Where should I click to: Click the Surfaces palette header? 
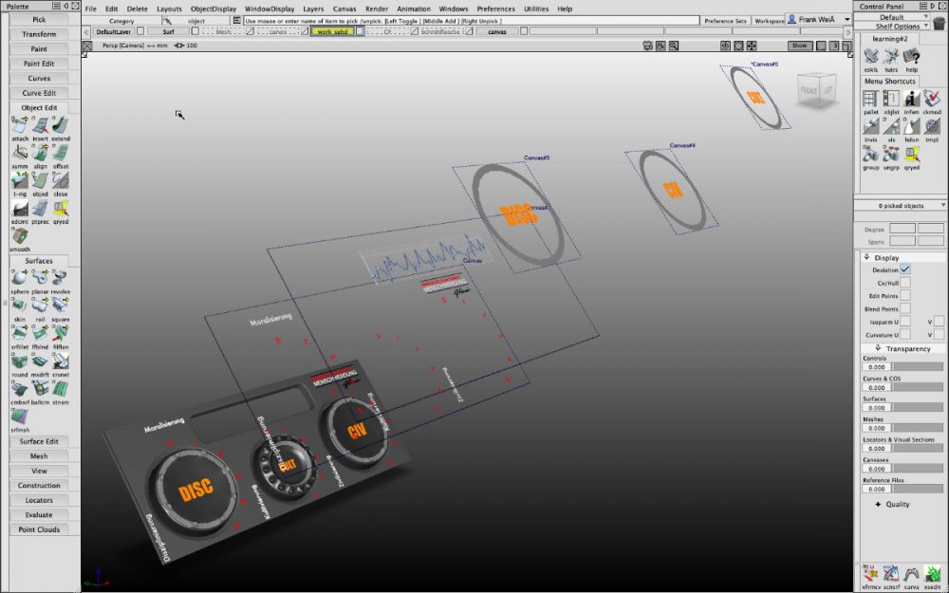click(x=40, y=261)
